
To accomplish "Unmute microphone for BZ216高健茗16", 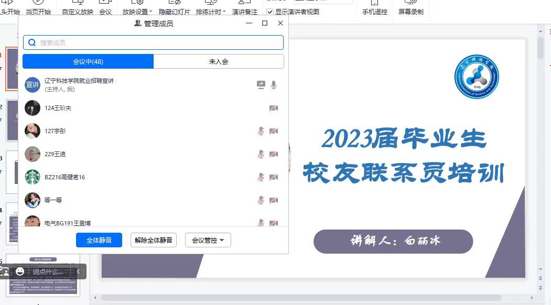I will (x=261, y=177).
